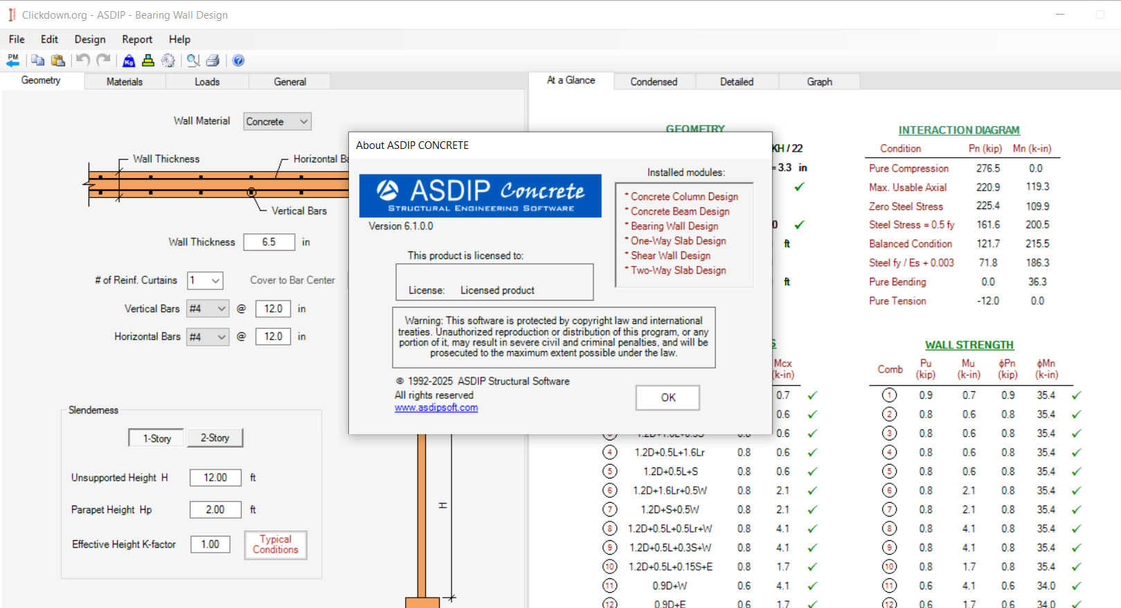The width and height of the screenshot is (1121, 608).
Task: Click the Typical Conditions button
Action: [x=276, y=544]
